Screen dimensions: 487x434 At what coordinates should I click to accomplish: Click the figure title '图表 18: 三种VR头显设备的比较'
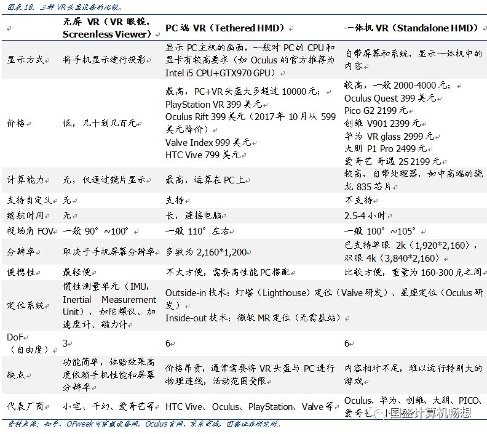pos(64,7)
